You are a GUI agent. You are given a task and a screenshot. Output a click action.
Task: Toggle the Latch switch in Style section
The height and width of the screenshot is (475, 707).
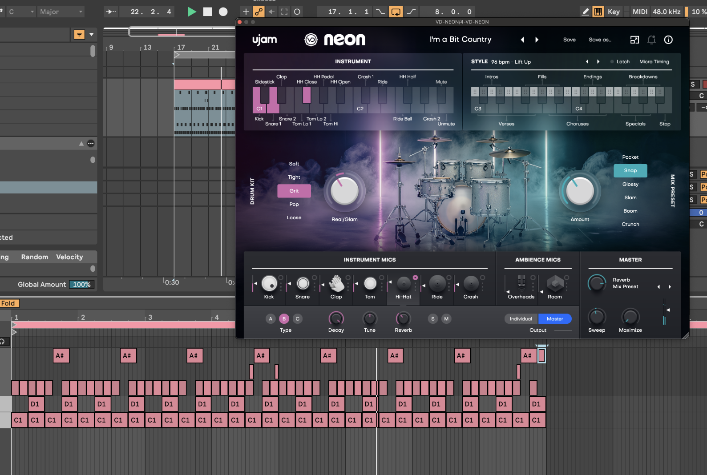tap(620, 62)
